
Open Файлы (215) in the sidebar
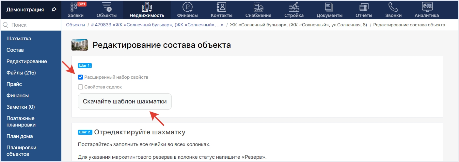pos(21,73)
